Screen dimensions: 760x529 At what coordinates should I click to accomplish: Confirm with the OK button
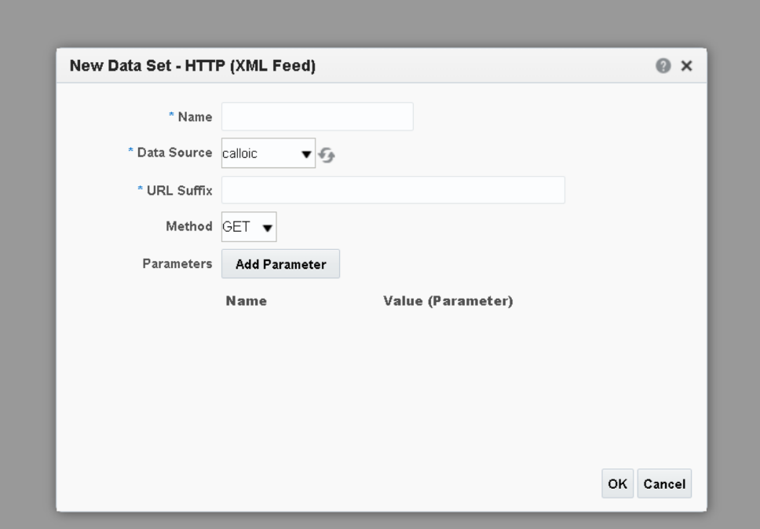pyautogui.click(x=617, y=484)
